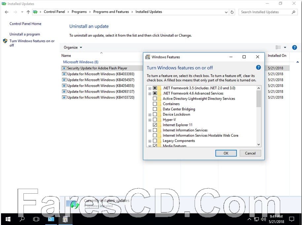Click the features list scroll down arrow
The height and width of the screenshot is (225, 302).
258,145
